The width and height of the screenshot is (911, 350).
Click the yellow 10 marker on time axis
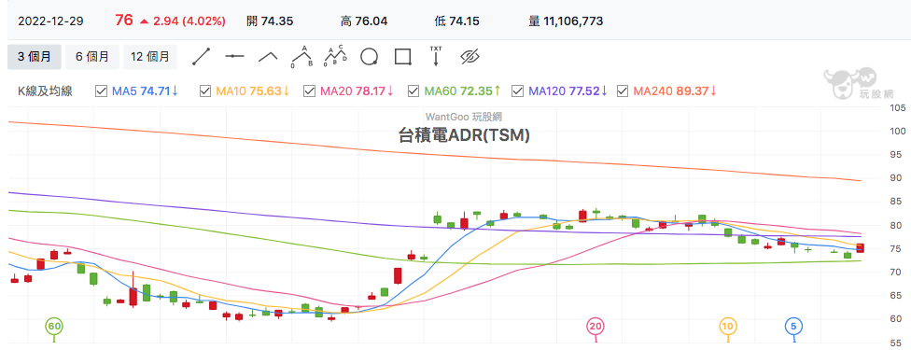pyautogui.click(x=727, y=326)
